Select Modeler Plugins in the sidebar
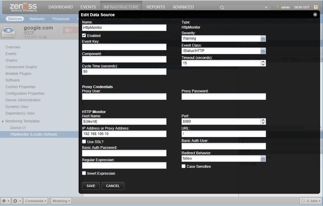This screenshot has width=323, height=206. click(18, 74)
